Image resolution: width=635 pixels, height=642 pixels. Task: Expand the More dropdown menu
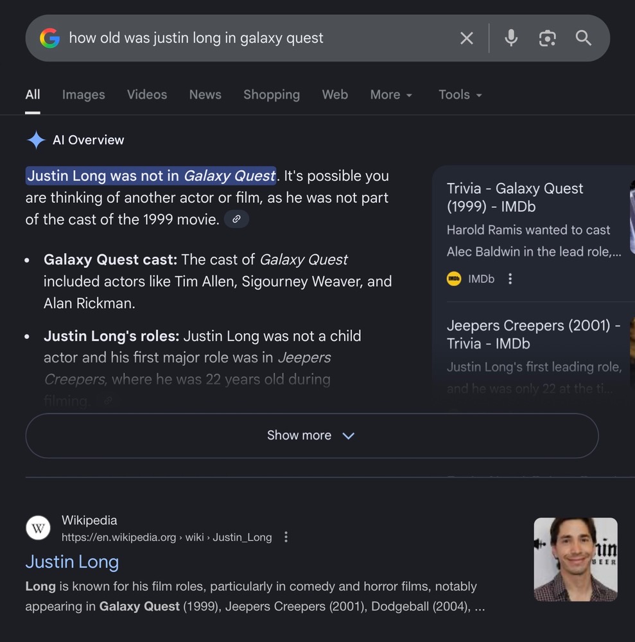click(x=391, y=95)
